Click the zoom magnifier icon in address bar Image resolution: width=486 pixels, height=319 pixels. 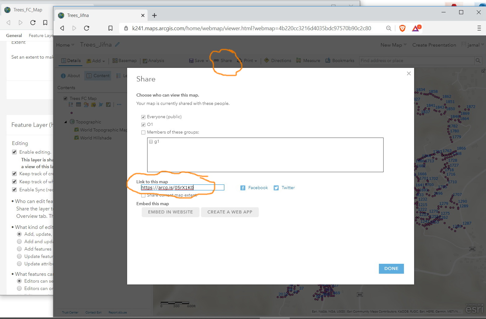(x=389, y=28)
